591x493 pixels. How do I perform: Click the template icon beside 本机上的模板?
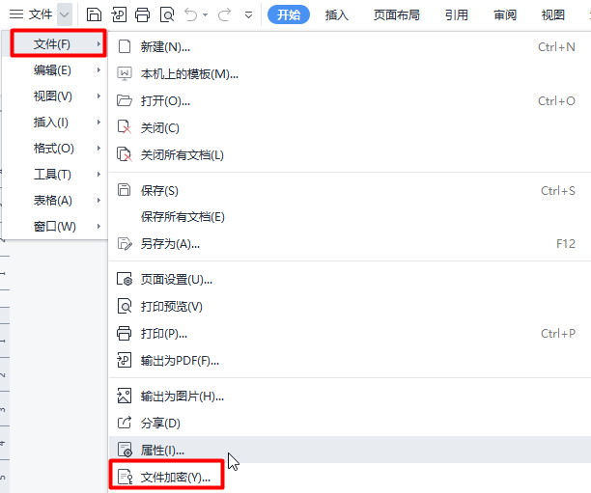pyautogui.click(x=125, y=74)
